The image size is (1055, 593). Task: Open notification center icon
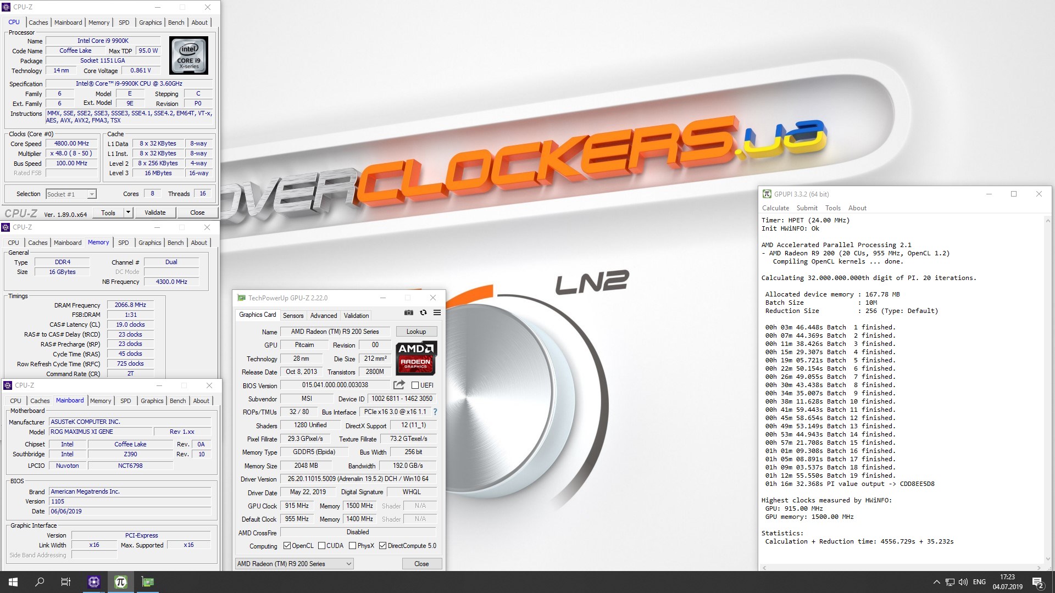pos(1037,582)
